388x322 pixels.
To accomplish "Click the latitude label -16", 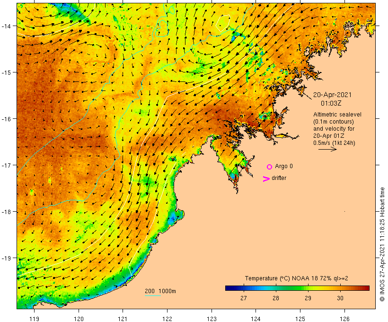I will (x=6, y=119).
